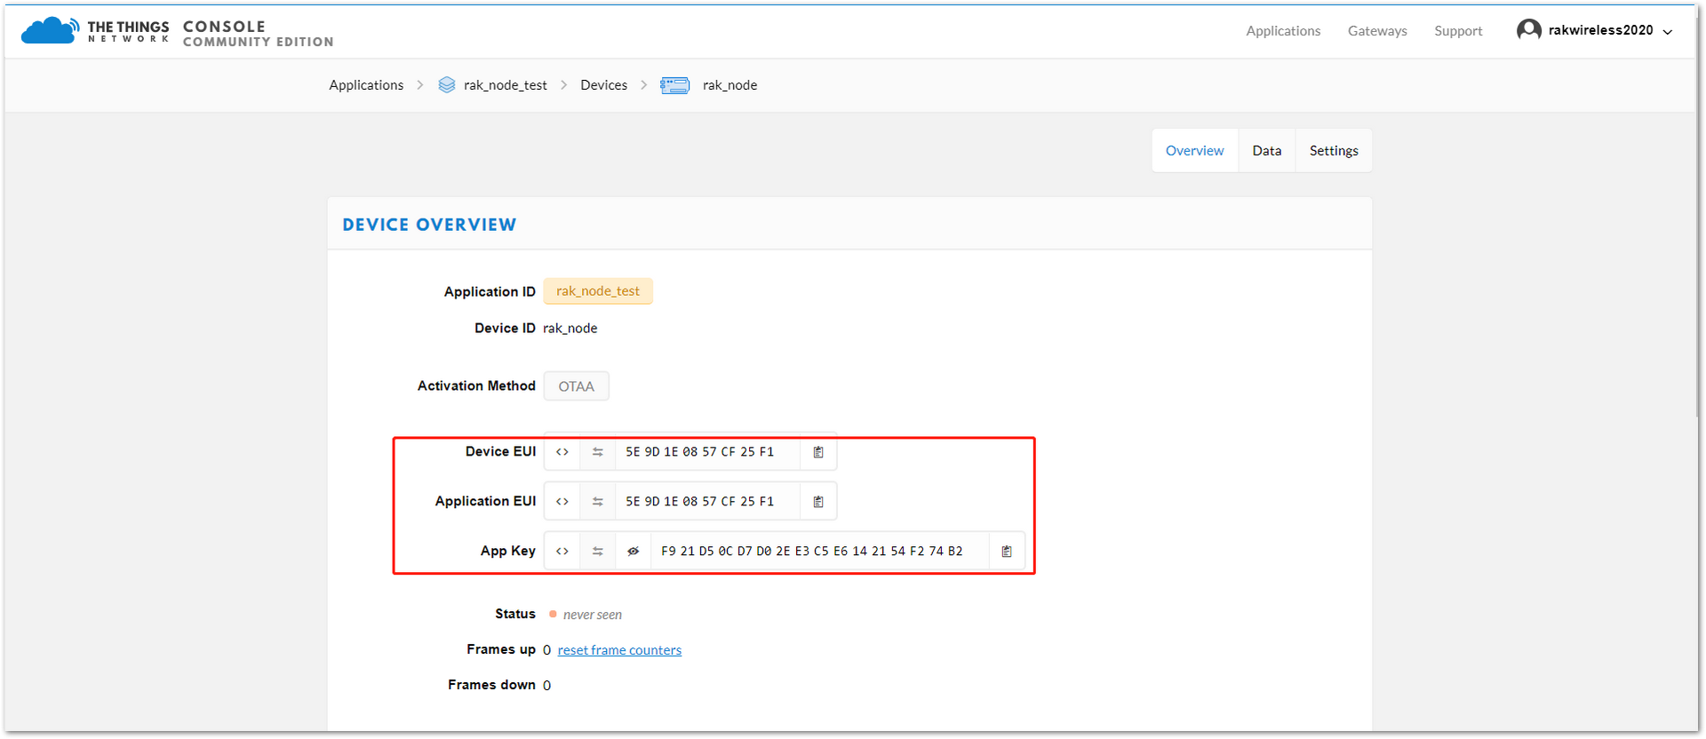This screenshot has width=1706, height=739.
Task: Click the Frames down label
Action: [x=491, y=685]
